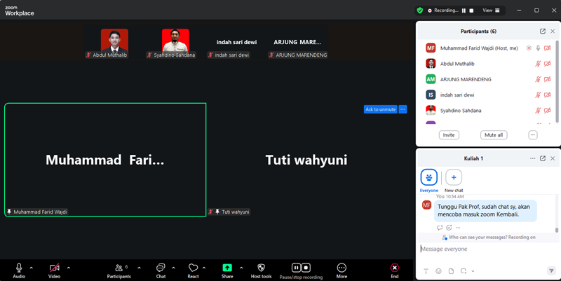Click muted mic icon for Abdul Muthalib
Screen dimensions: 561x281
538,64
